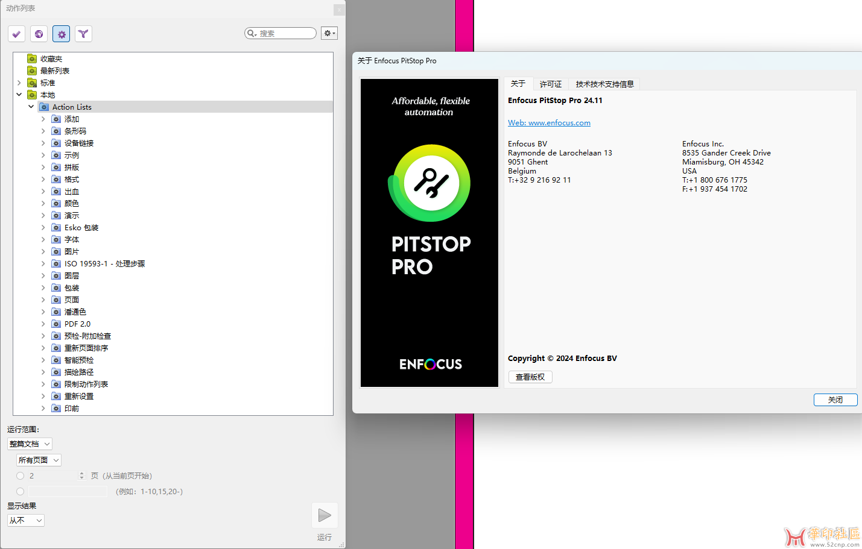Expand the 设备链接 category
This screenshot has width=862, height=549.
coord(43,143)
